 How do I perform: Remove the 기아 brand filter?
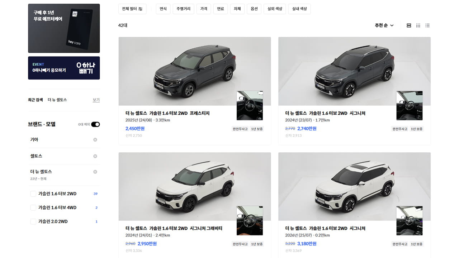95,140
